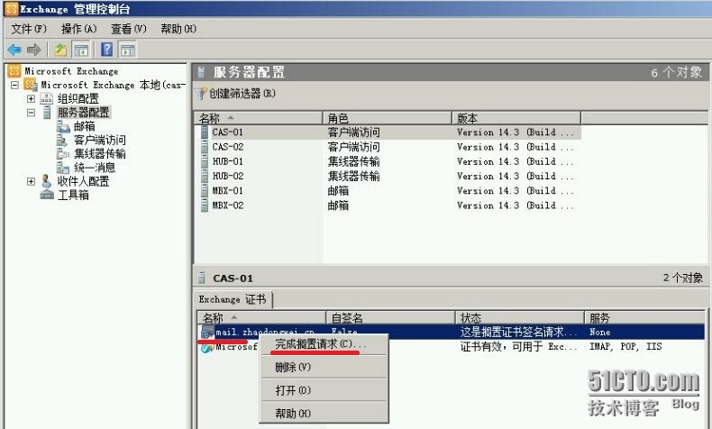The height and width of the screenshot is (429, 712).
Task: Open the 集线器传输 tree node
Action: point(100,153)
